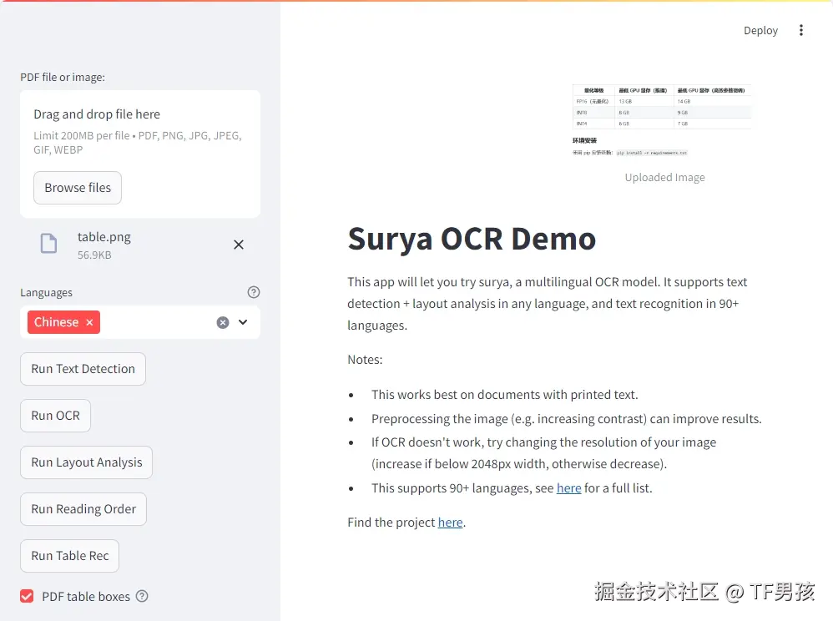
Task: Click the 'PDF table boxes' label text
Action: 86,597
